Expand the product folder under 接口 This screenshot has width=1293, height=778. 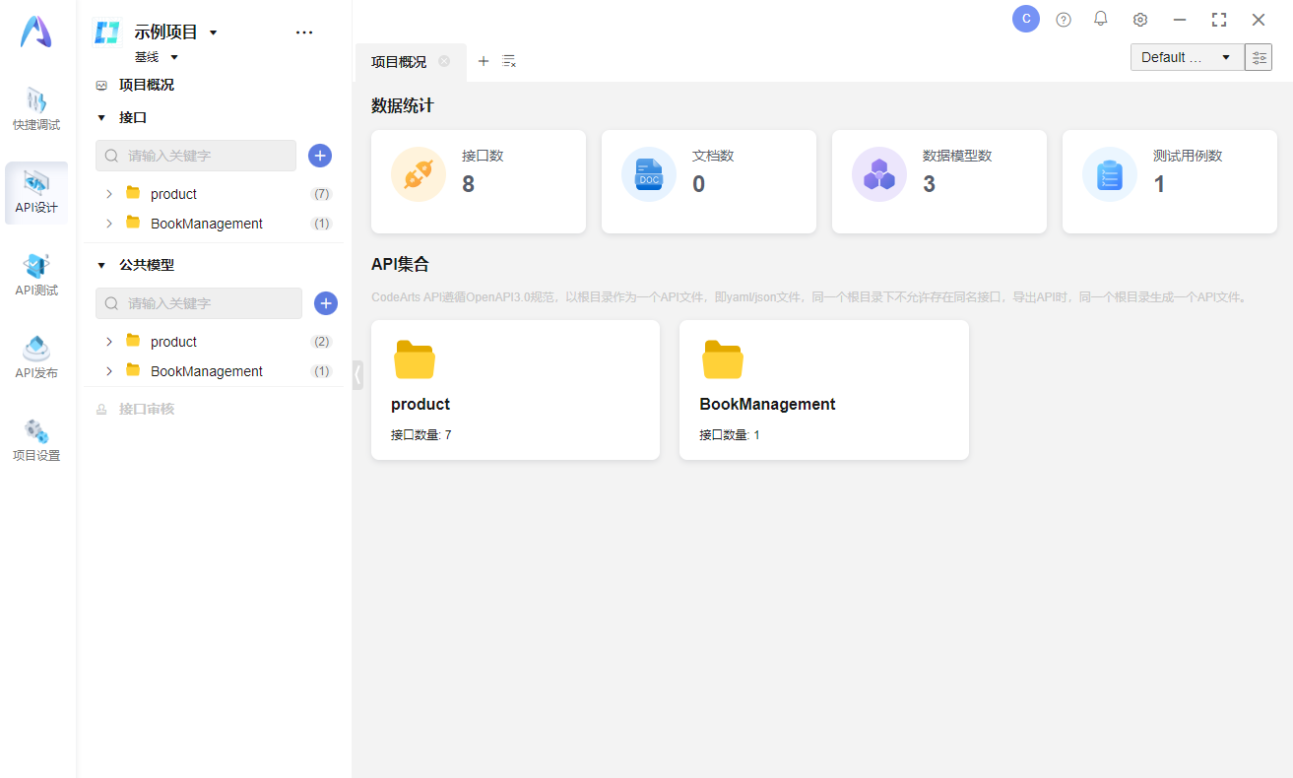point(109,194)
